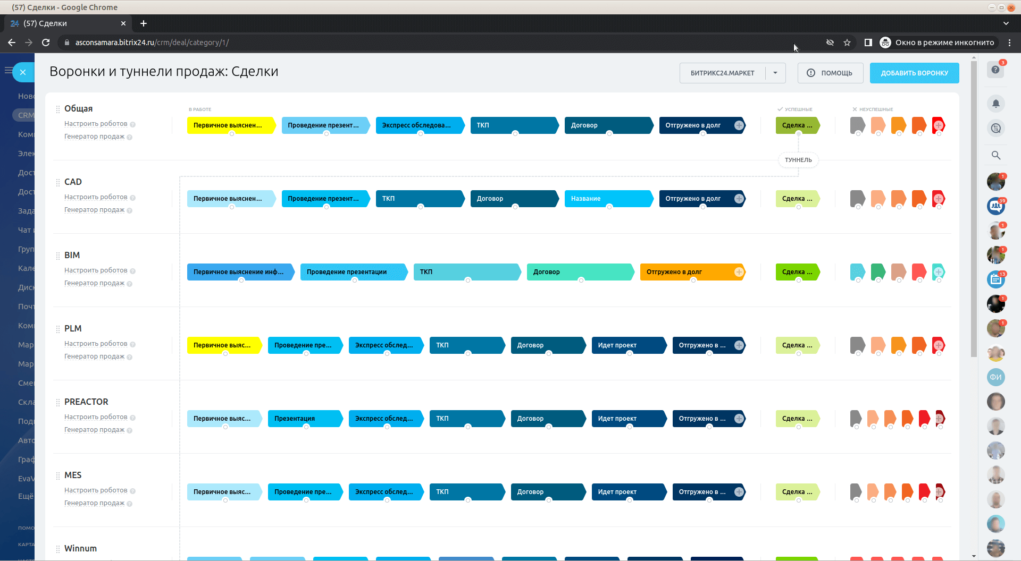
Task: Close the blue slider panel with X
Action: pos(23,72)
